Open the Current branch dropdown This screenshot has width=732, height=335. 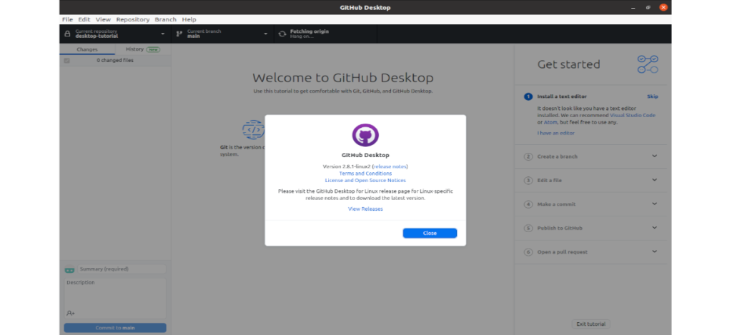pyautogui.click(x=223, y=34)
